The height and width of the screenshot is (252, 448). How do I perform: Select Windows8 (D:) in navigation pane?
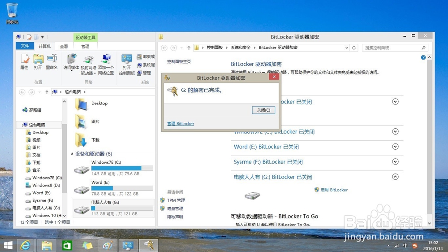[46, 185]
